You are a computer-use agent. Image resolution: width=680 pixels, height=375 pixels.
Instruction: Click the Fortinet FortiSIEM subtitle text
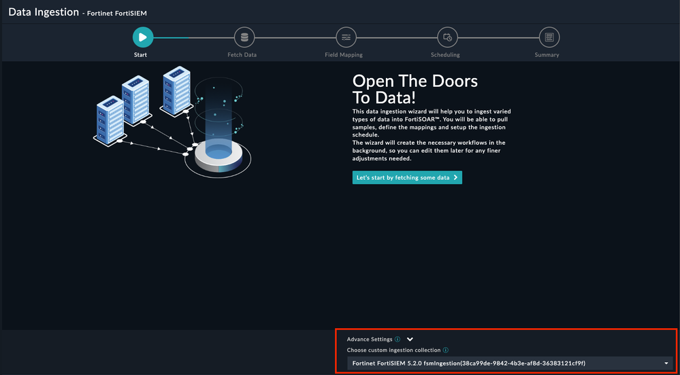tap(117, 14)
